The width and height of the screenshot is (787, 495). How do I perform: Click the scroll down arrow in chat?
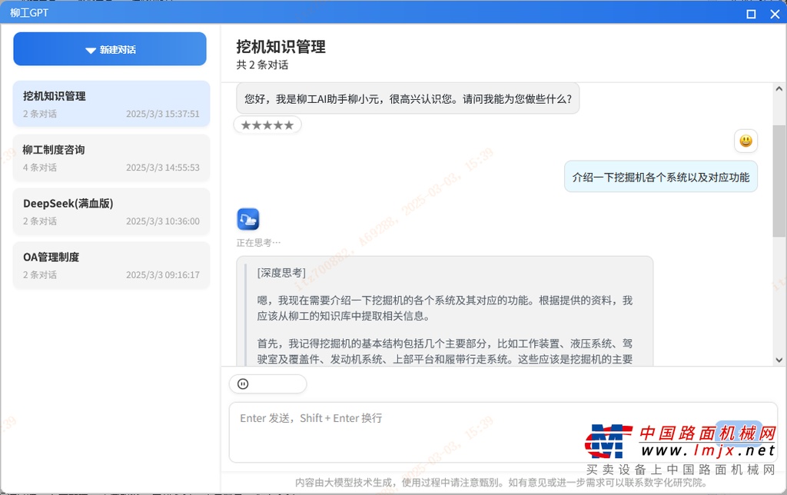(x=779, y=360)
